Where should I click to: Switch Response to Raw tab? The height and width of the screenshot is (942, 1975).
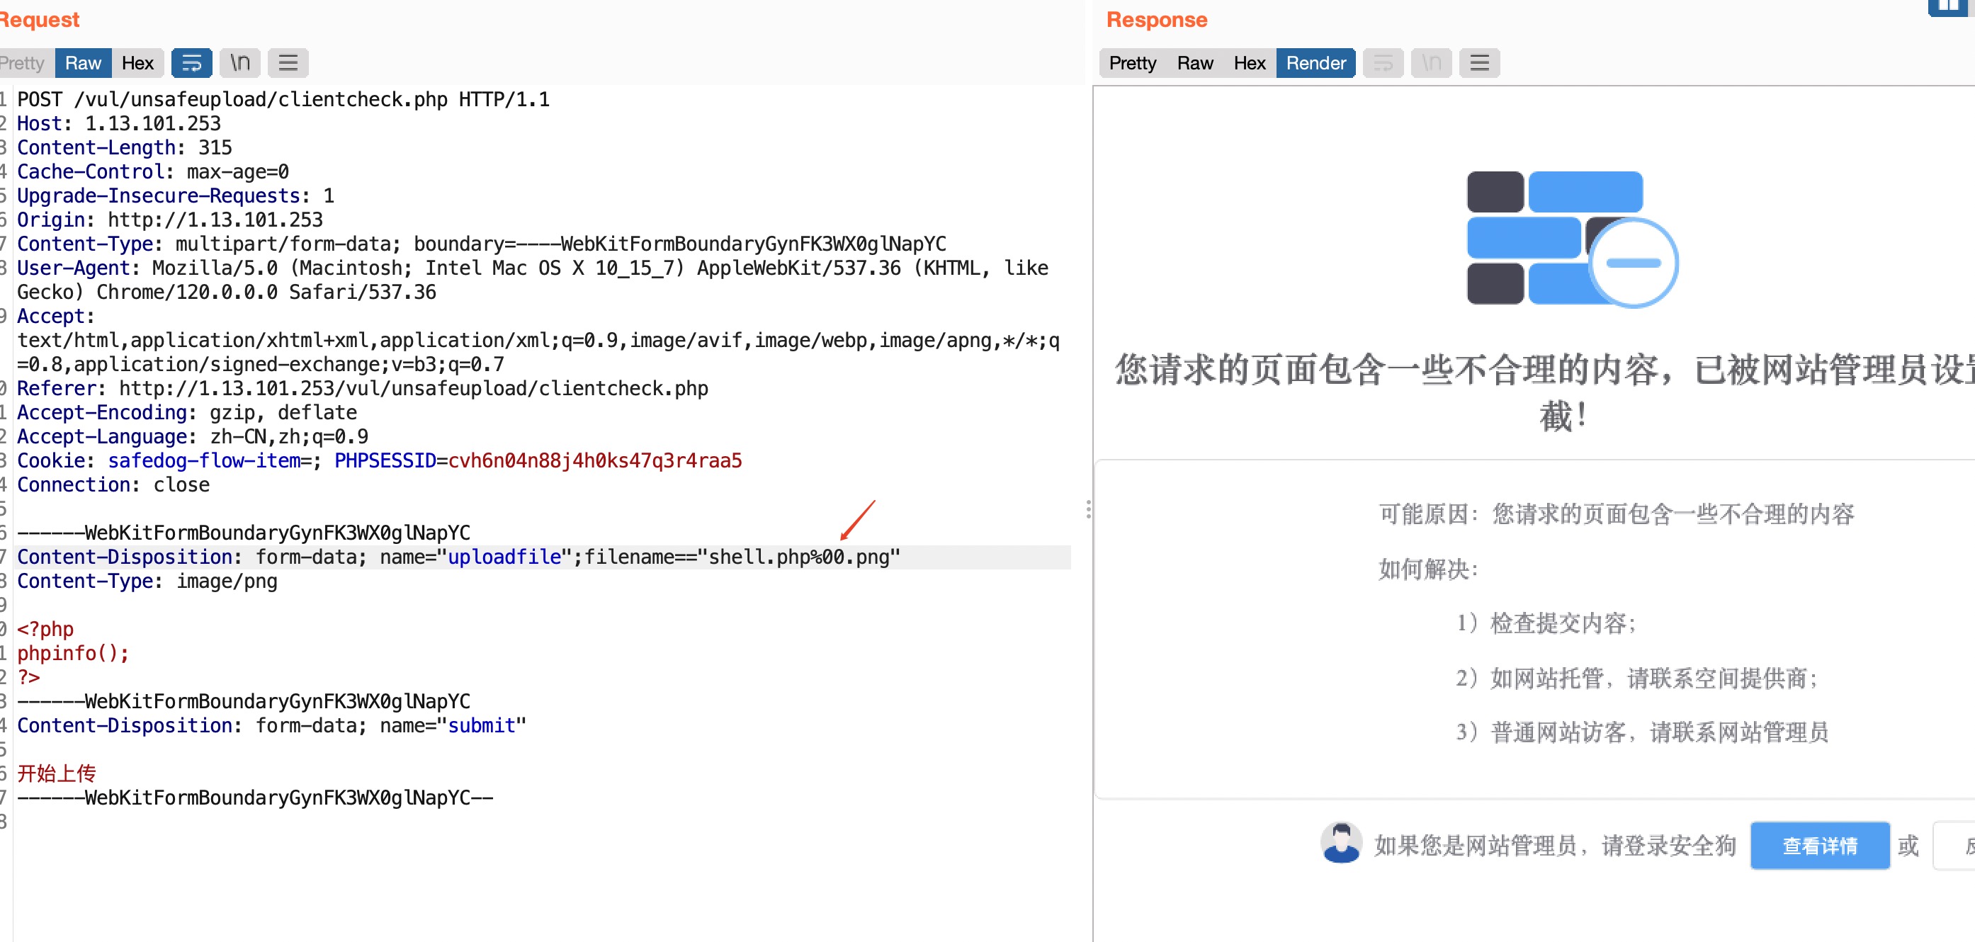coord(1194,63)
